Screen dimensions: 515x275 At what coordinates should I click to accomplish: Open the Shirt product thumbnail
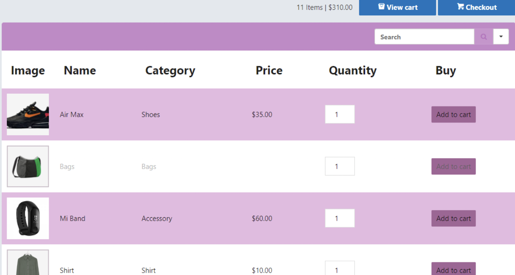coord(28,262)
